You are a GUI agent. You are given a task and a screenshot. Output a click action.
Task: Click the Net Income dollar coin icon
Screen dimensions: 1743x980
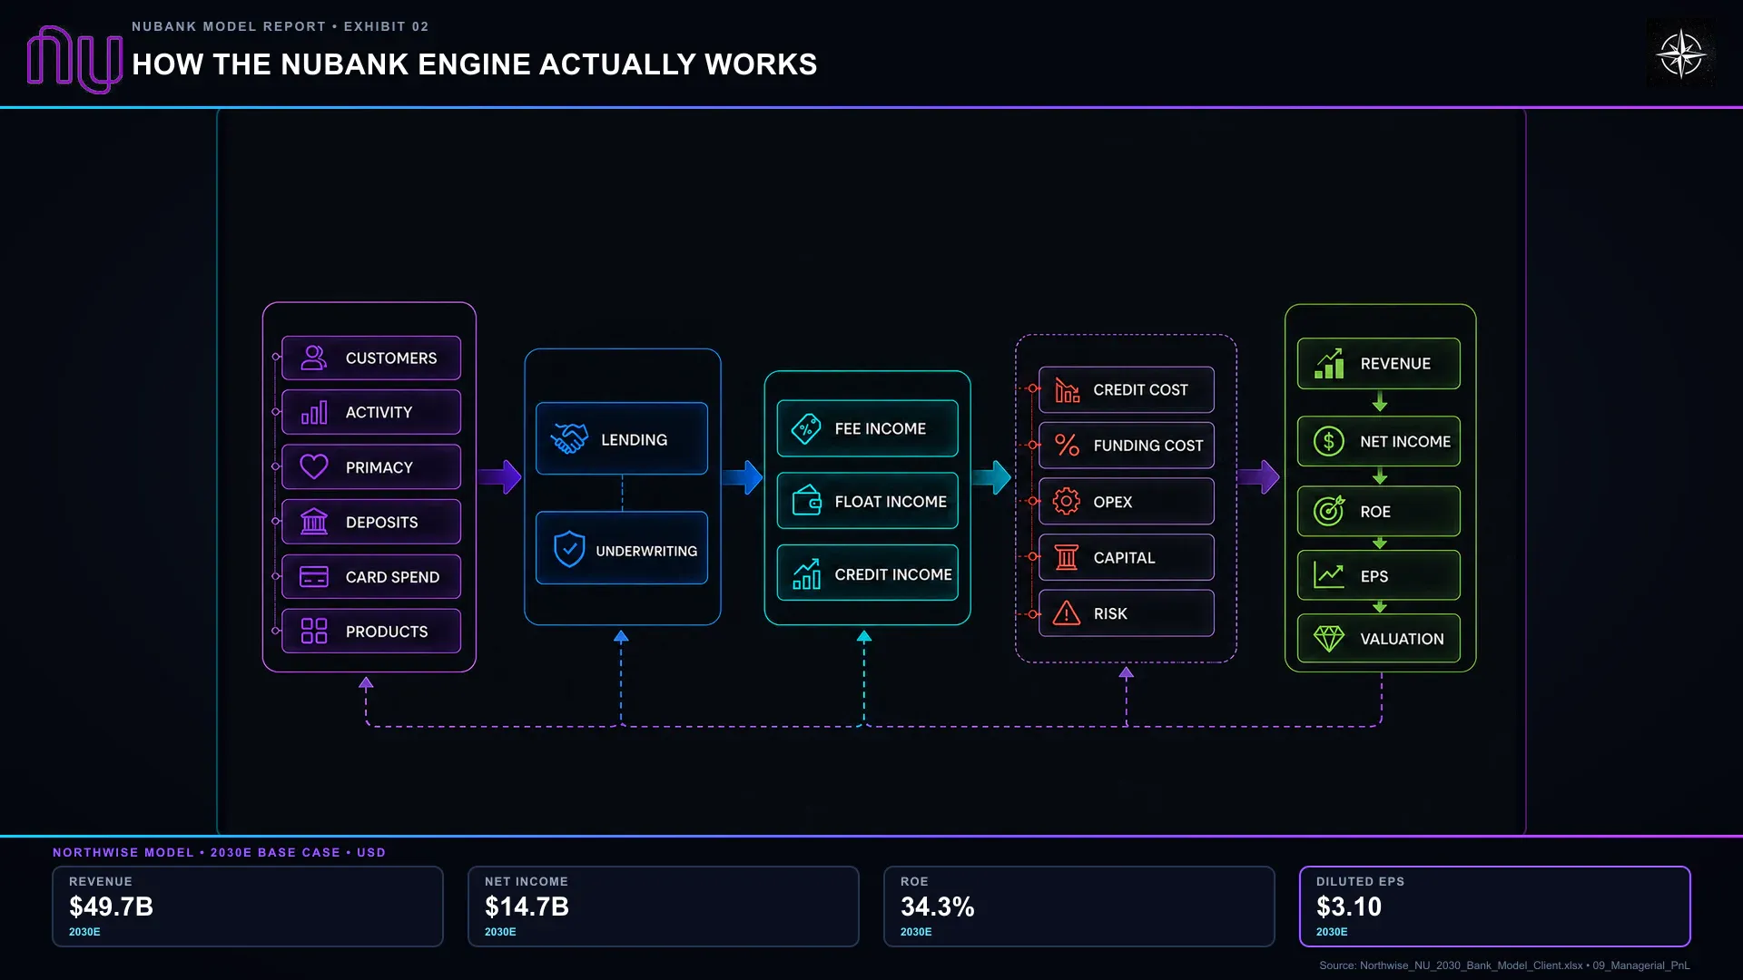1329,442
